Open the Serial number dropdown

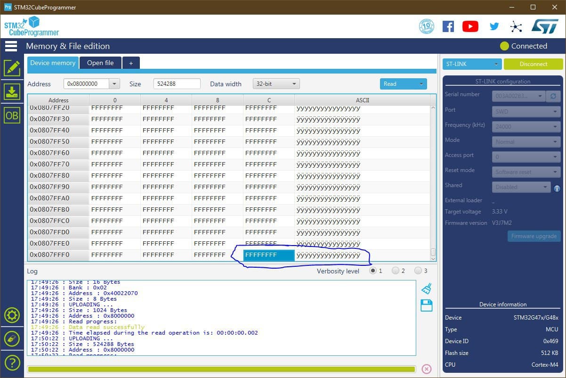(x=518, y=96)
